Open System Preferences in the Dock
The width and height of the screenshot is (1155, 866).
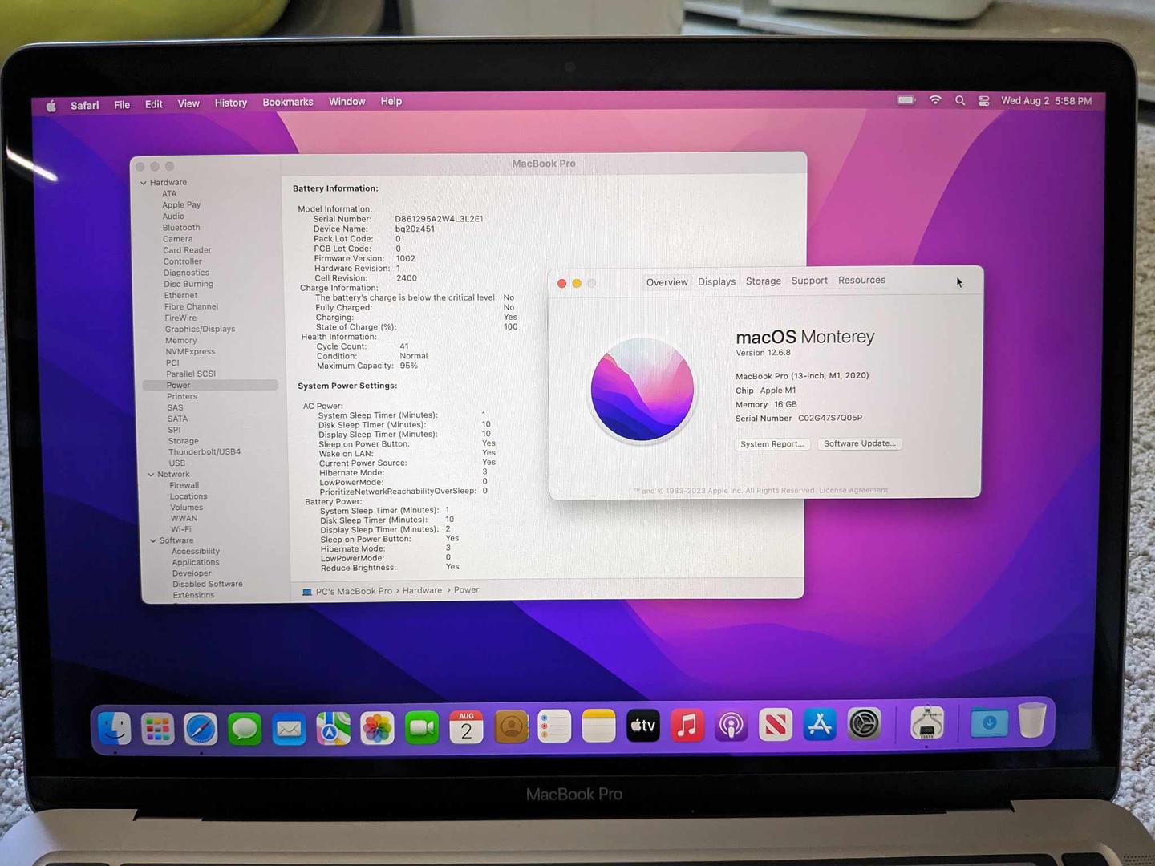click(865, 724)
